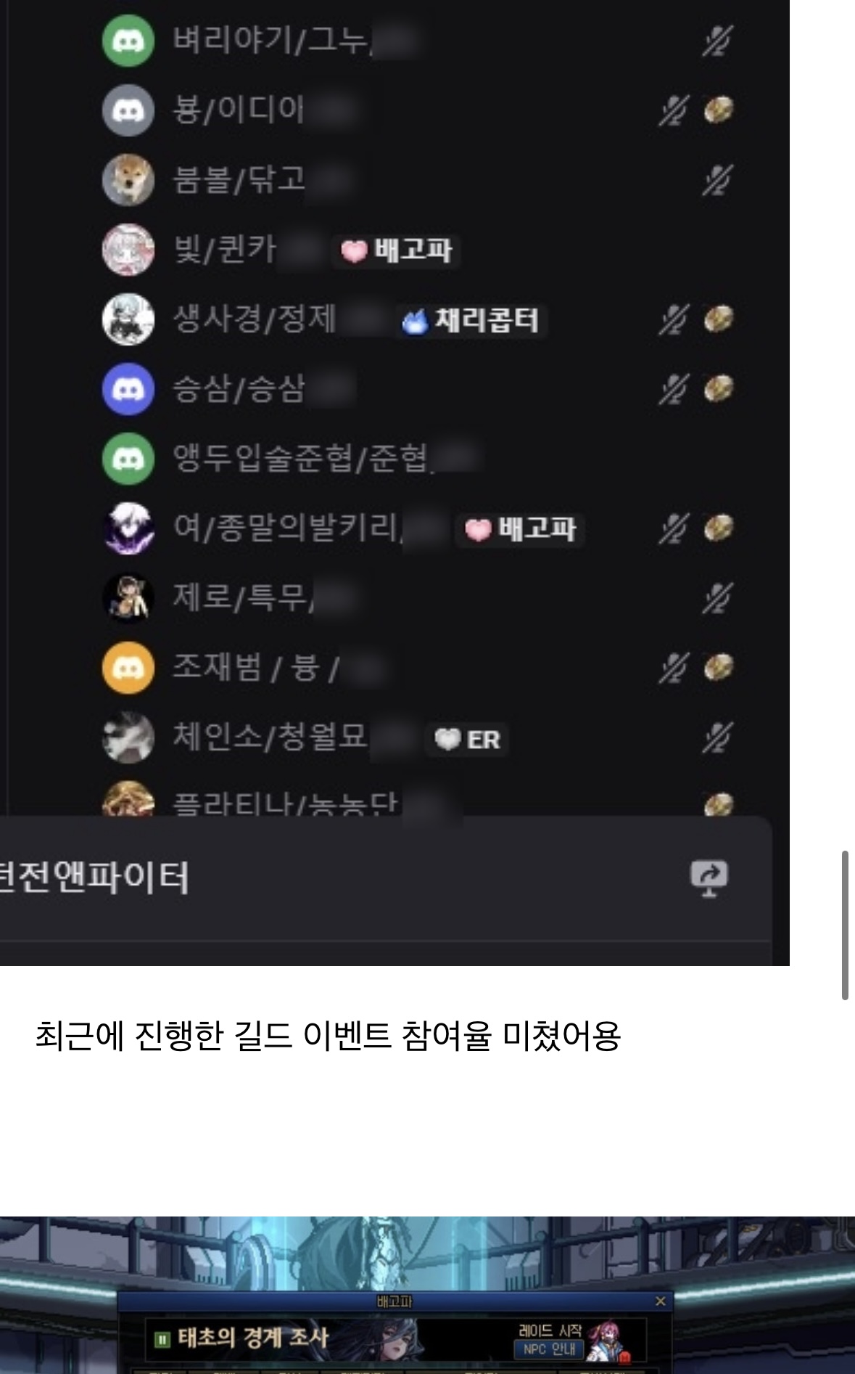Click the gold coin icon on 플라티나 row
The width and height of the screenshot is (855, 1374).
point(719,804)
